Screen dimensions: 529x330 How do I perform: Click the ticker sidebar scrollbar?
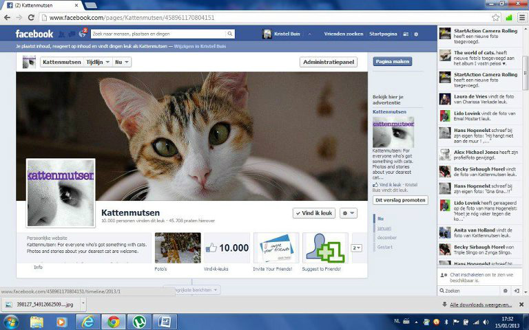[525, 73]
